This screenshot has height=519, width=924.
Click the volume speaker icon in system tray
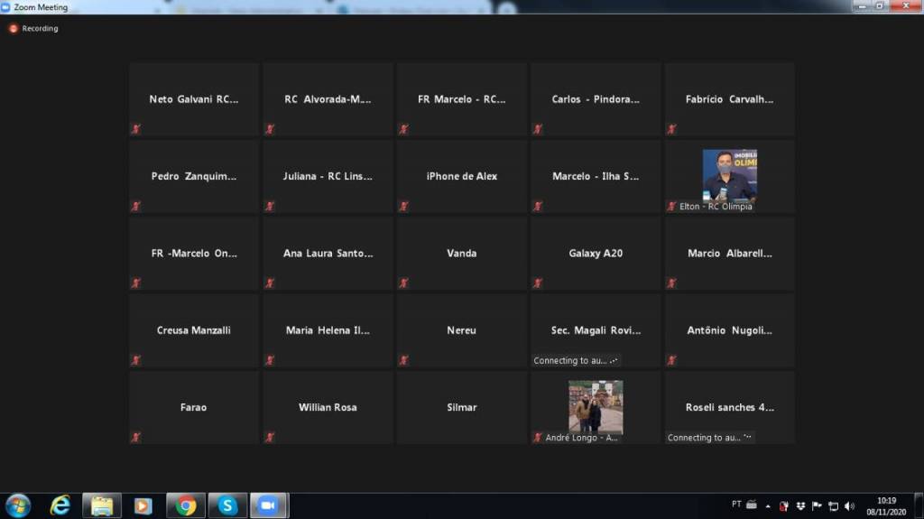(x=849, y=505)
